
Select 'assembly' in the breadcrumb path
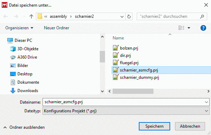(x=58, y=16)
